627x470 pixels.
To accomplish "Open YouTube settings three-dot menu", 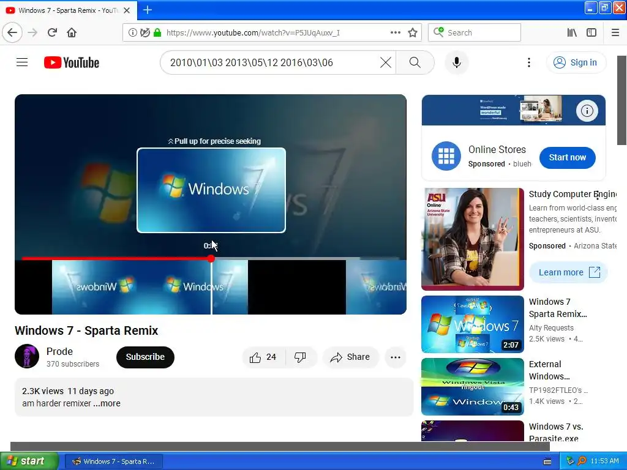I will point(528,62).
